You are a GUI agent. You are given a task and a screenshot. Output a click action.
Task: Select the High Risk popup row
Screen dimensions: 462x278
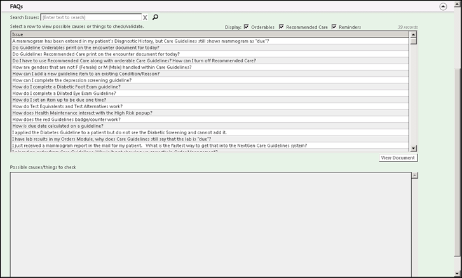click(x=210, y=113)
